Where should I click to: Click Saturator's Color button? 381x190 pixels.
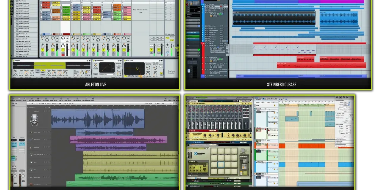point(95,74)
